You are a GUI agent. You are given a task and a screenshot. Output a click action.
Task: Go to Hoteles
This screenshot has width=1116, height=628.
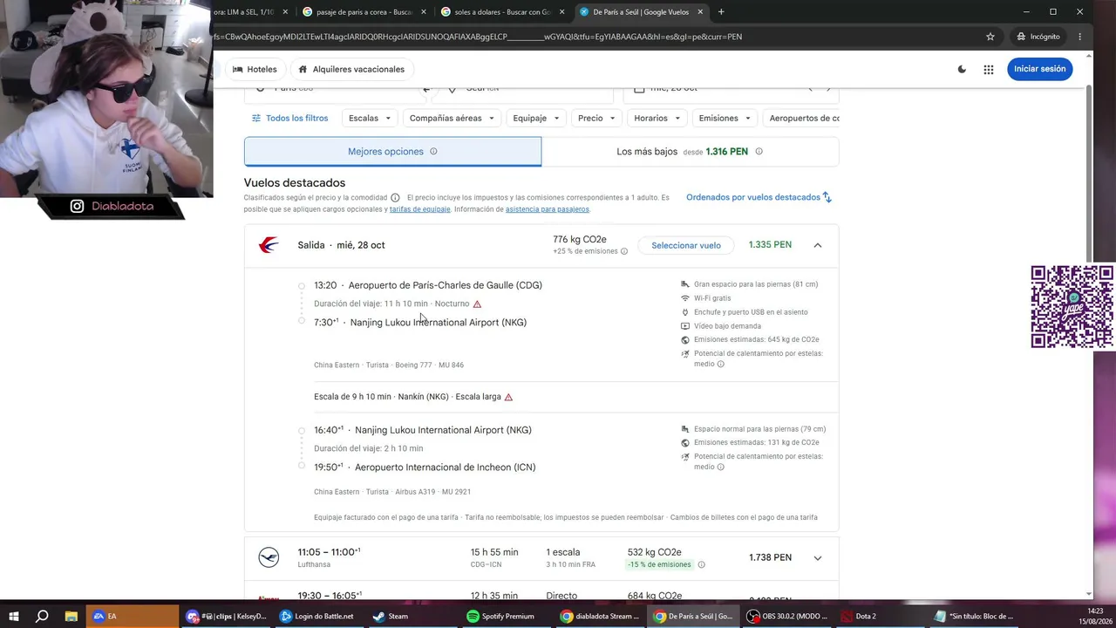[255, 69]
